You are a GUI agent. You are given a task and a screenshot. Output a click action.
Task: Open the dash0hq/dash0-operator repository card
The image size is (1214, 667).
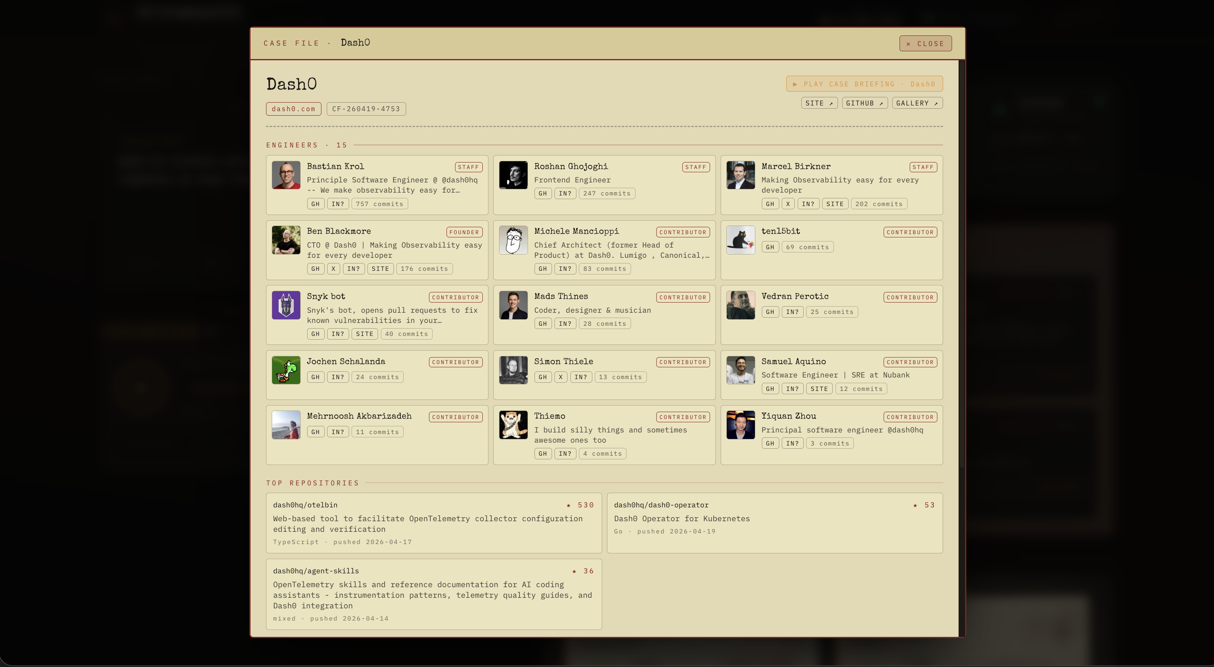[774, 523]
